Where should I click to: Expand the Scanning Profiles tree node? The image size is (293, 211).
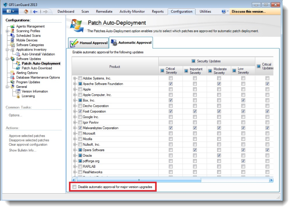click(x=7, y=31)
